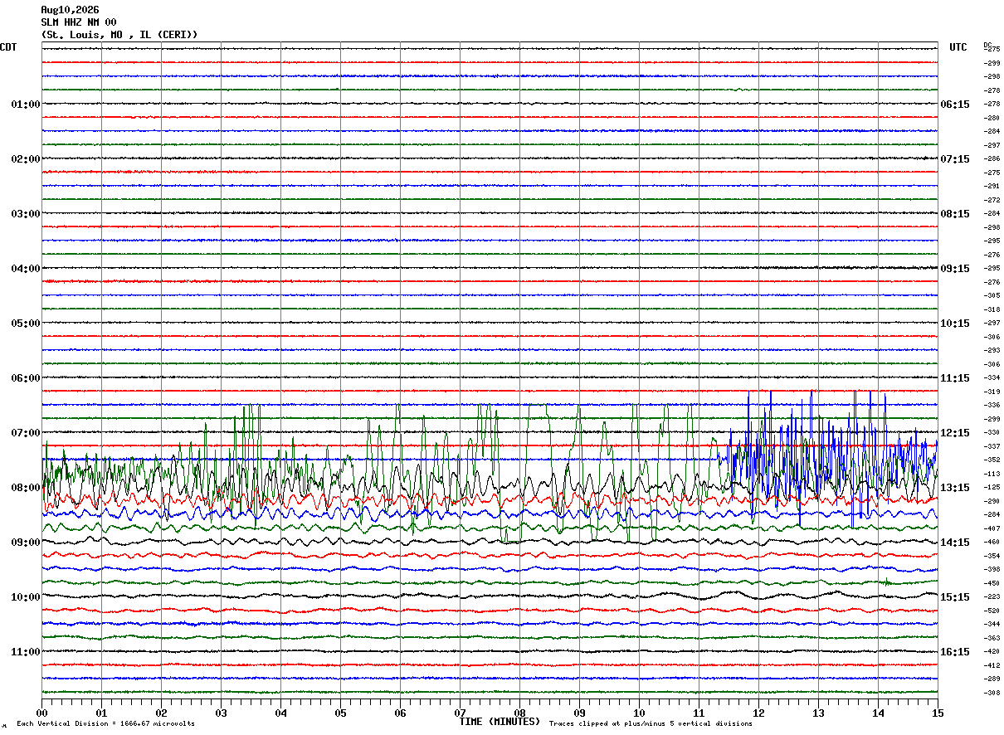
Task: Click the 11:00 CDT time label
Action: tap(25, 652)
